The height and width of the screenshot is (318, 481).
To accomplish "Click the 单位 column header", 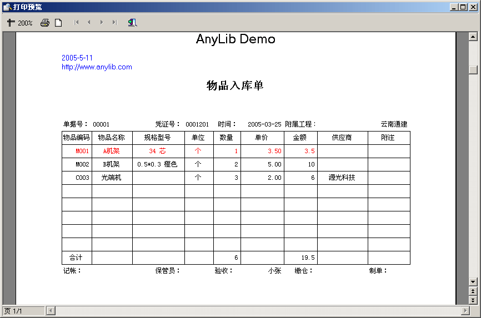I will (198, 138).
